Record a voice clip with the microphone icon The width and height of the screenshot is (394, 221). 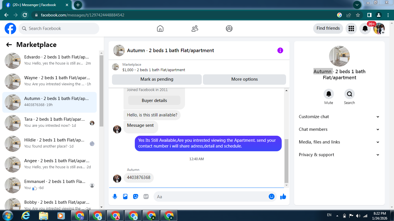[x=115, y=197]
